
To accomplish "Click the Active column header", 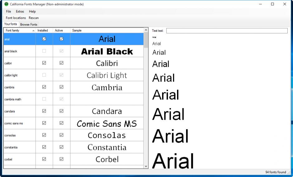I will point(61,30).
